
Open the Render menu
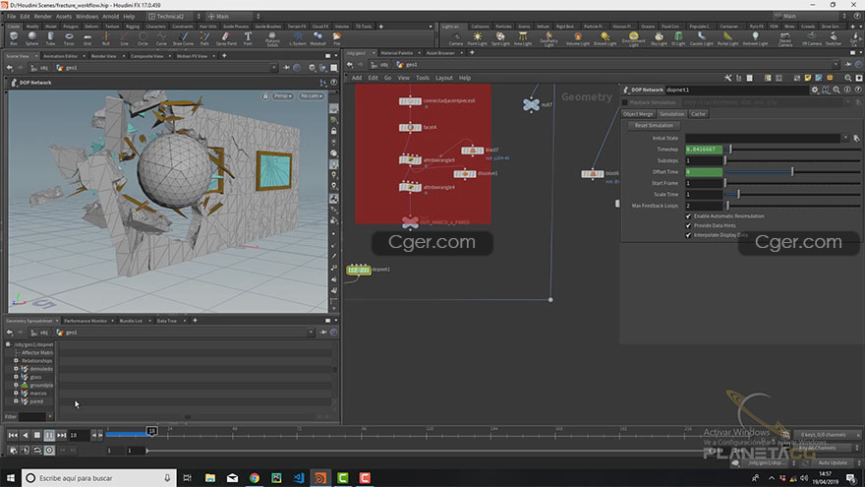point(42,17)
